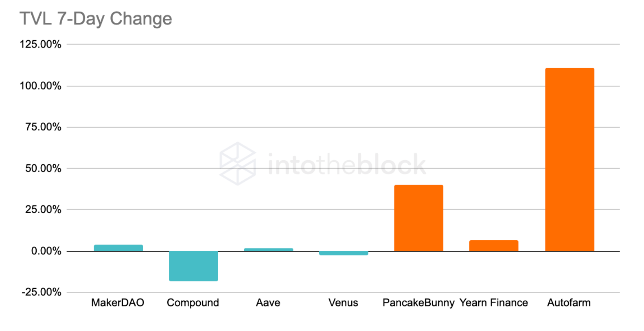Click the intotheblock cube logo watermark

coord(238,163)
